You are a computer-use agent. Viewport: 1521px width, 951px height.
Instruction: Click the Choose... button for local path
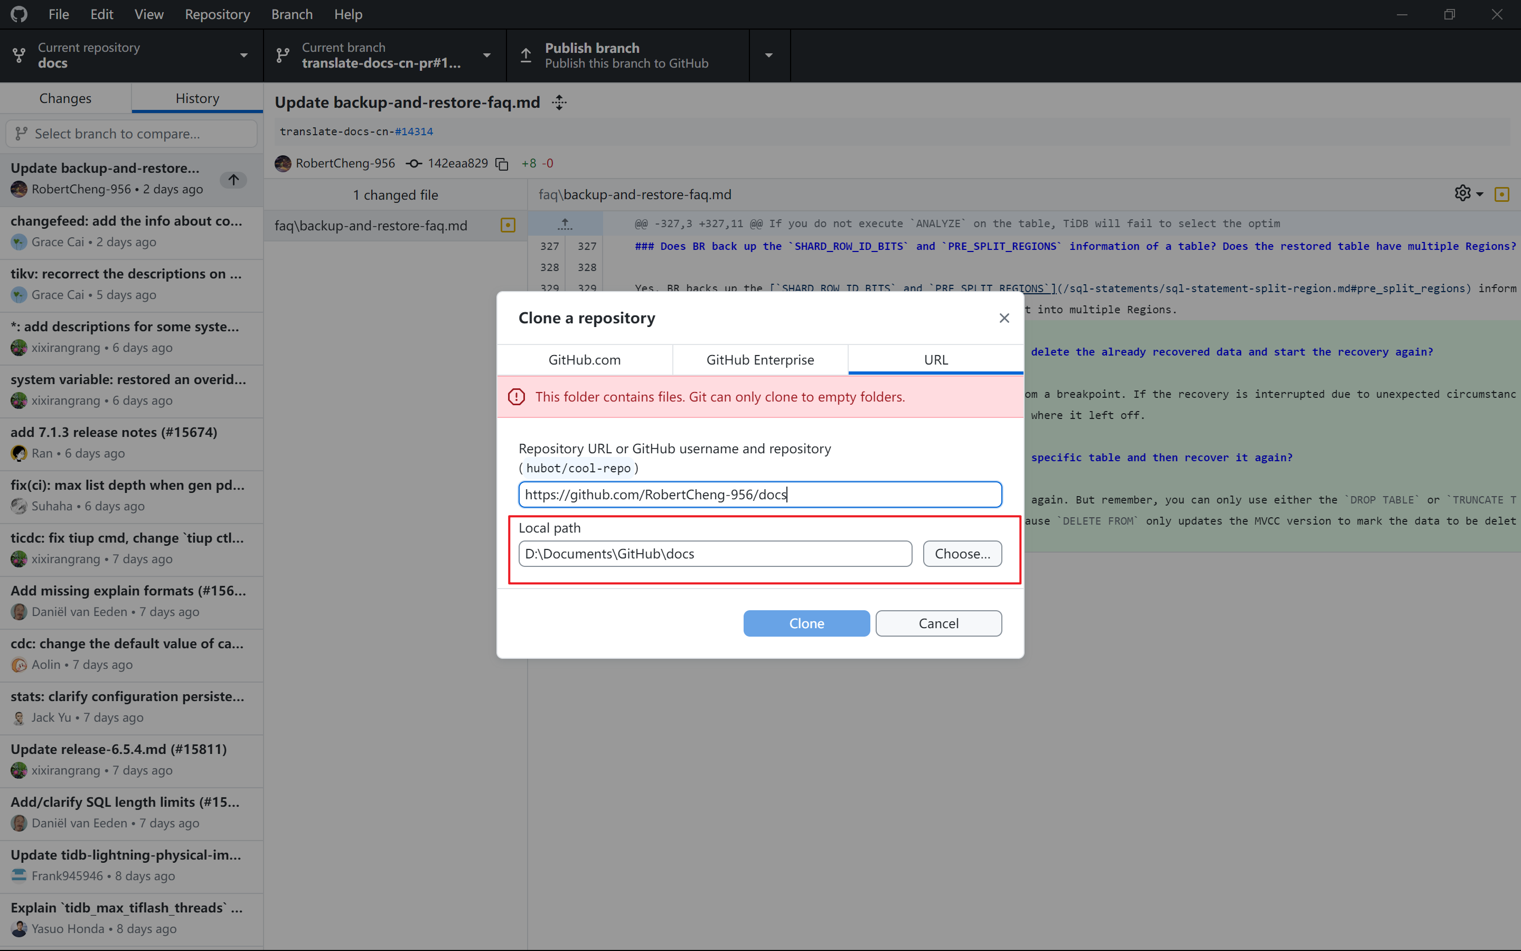tap(962, 554)
